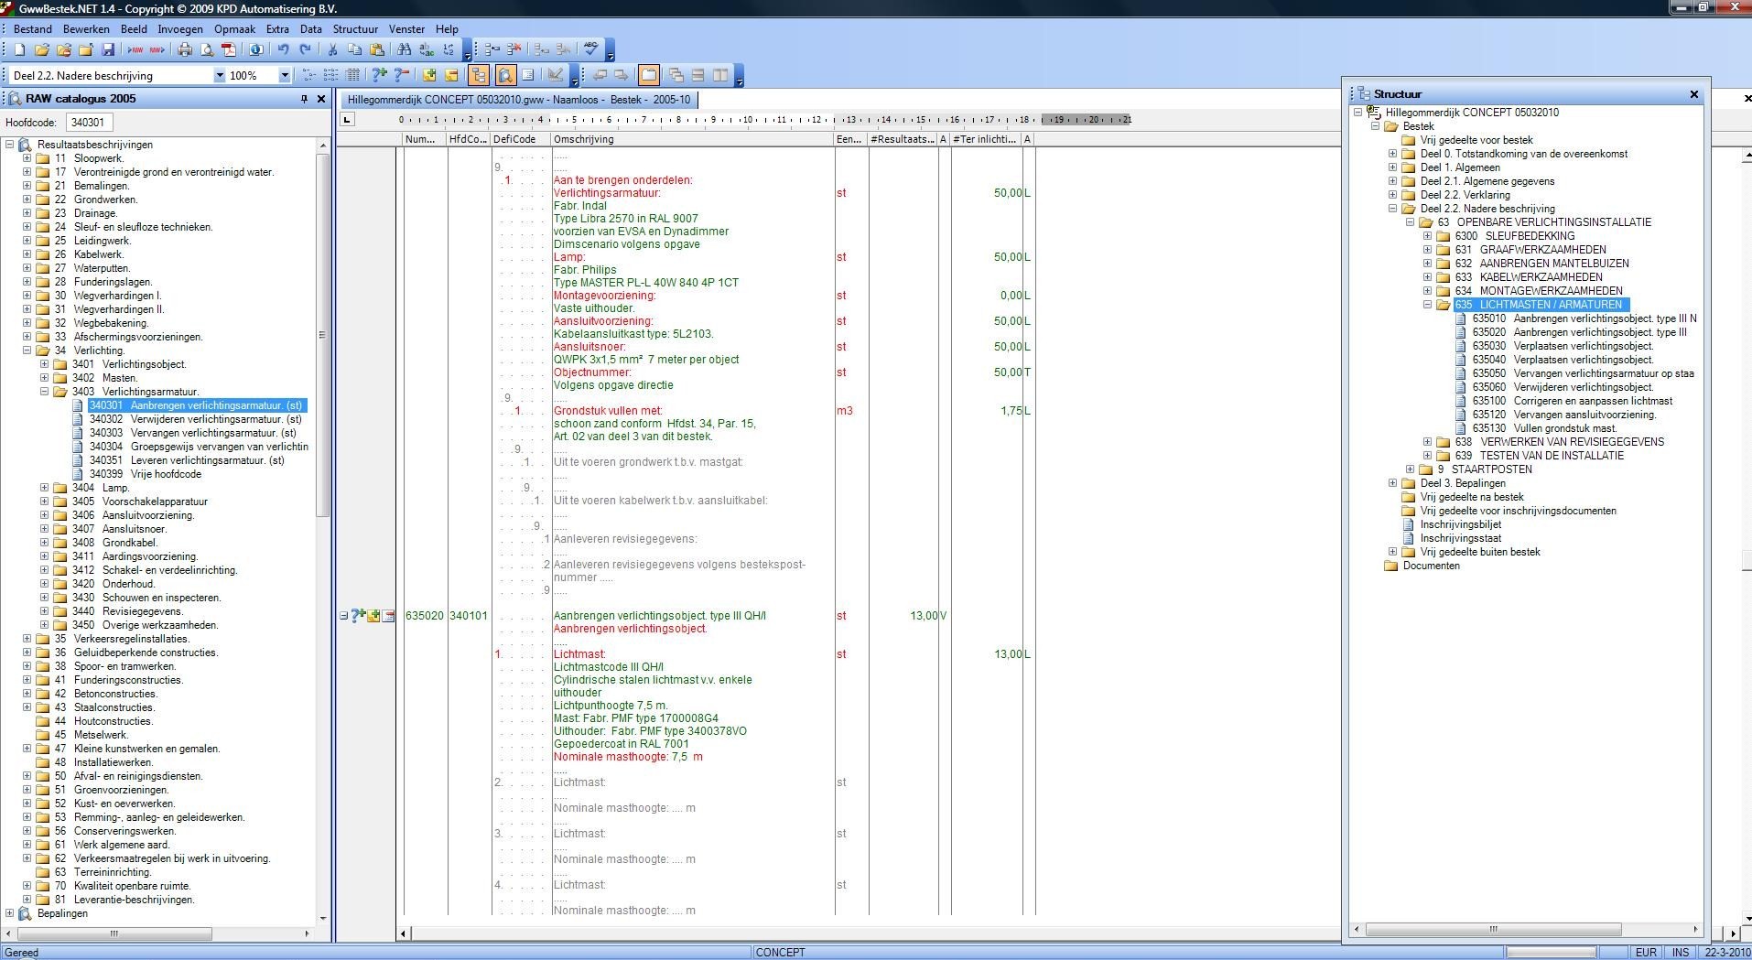Toggle the Structuur tree view button
1752x960 pixels.
pos(479,75)
